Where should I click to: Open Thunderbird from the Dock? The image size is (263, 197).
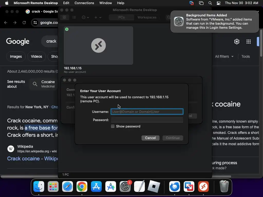point(175,186)
